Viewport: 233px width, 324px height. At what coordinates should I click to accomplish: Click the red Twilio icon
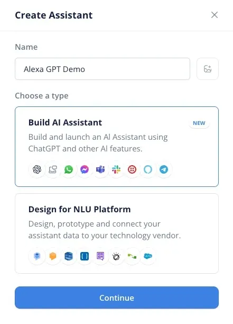(132, 169)
